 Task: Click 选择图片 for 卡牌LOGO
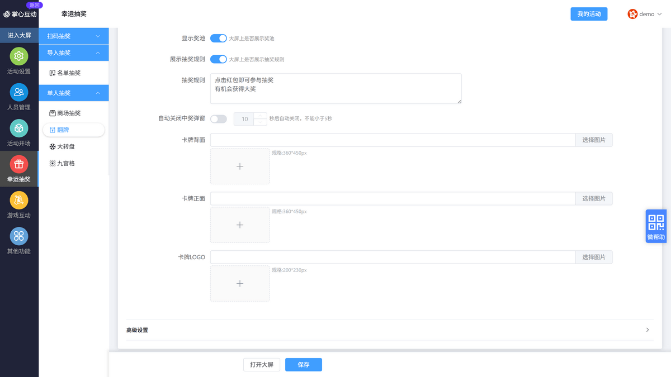coord(594,257)
